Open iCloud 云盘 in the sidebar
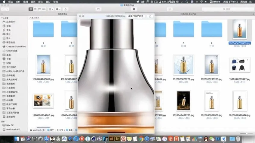 [12, 51]
